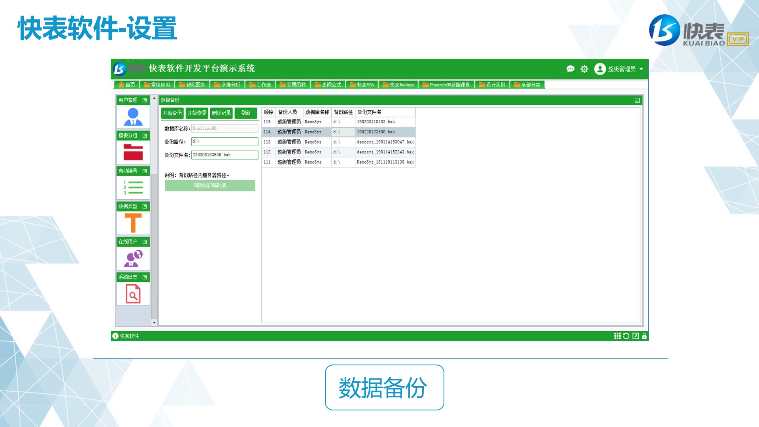This screenshot has width=759, height=427.
Task: Open the 多维分析 tab
Action: 227,85
